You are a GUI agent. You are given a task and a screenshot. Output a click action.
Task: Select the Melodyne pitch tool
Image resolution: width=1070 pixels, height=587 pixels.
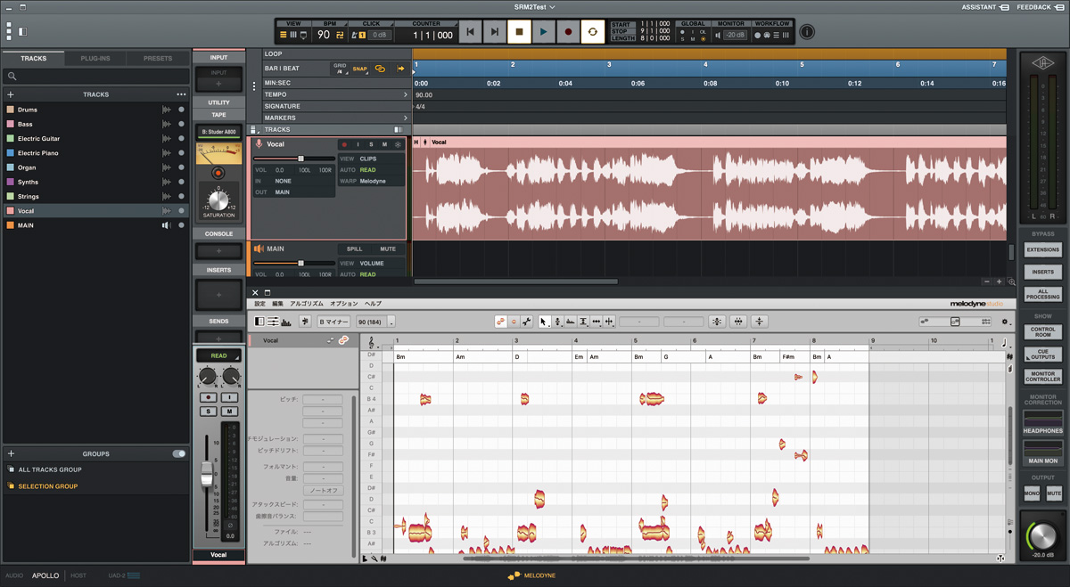[557, 322]
